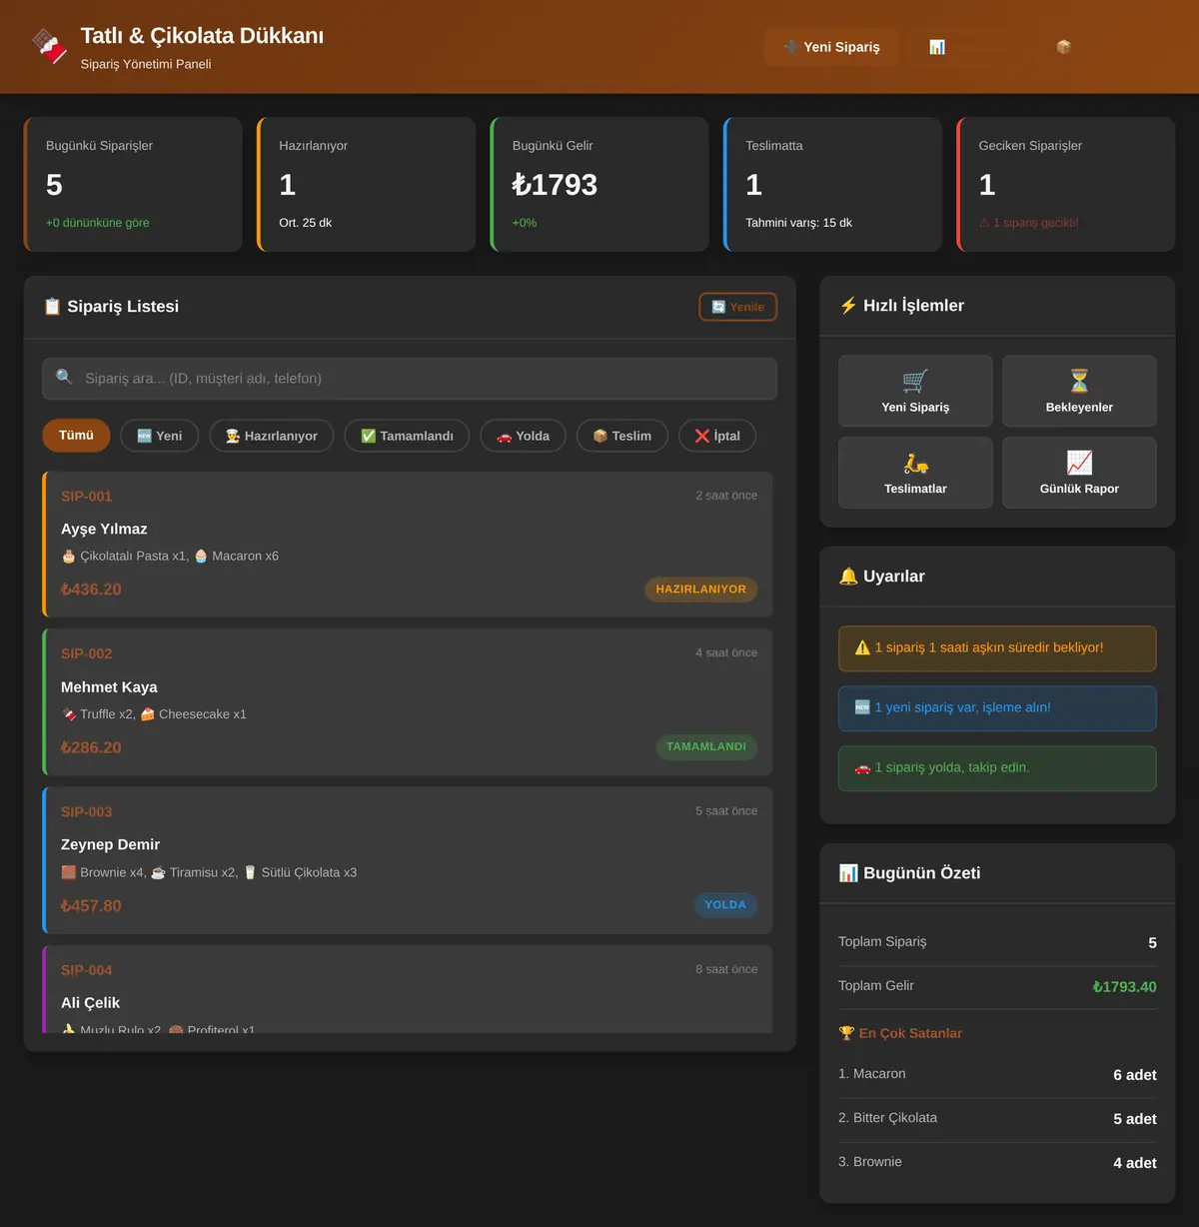Click the Hazırlanıyor stat card

pos(366,185)
